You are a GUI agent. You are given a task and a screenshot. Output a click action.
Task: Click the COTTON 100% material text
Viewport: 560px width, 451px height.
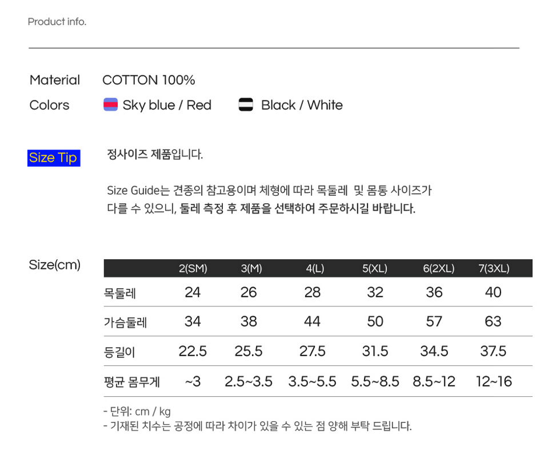(x=149, y=80)
